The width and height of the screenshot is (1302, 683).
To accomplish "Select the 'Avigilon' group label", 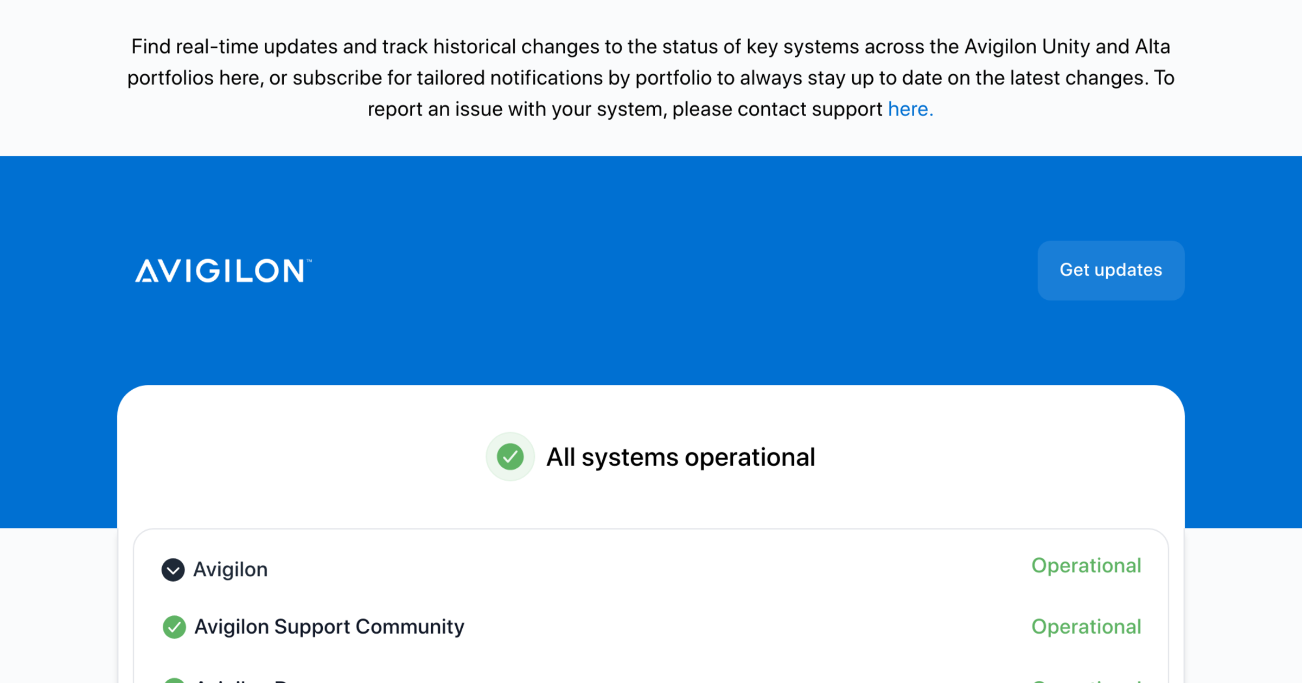I will click(231, 570).
